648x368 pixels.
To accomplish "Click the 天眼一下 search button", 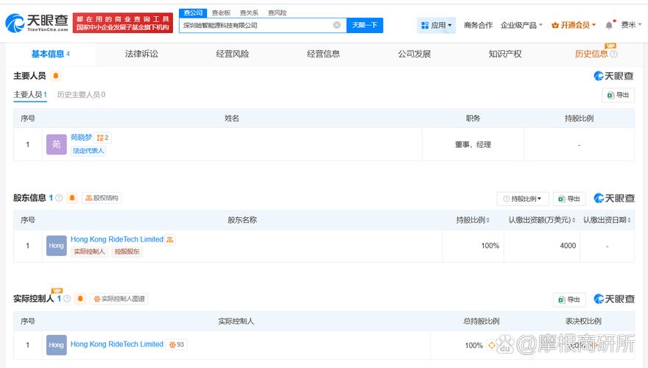I will click(364, 25).
